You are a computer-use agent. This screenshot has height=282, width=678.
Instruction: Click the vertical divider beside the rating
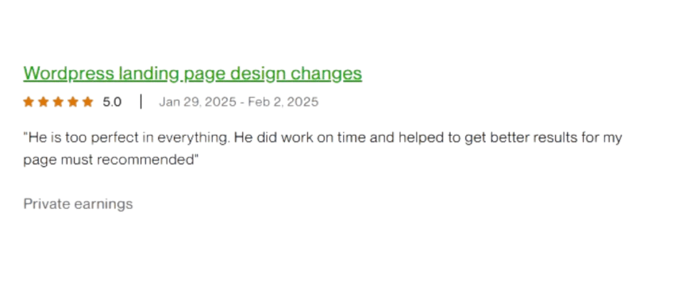point(141,102)
